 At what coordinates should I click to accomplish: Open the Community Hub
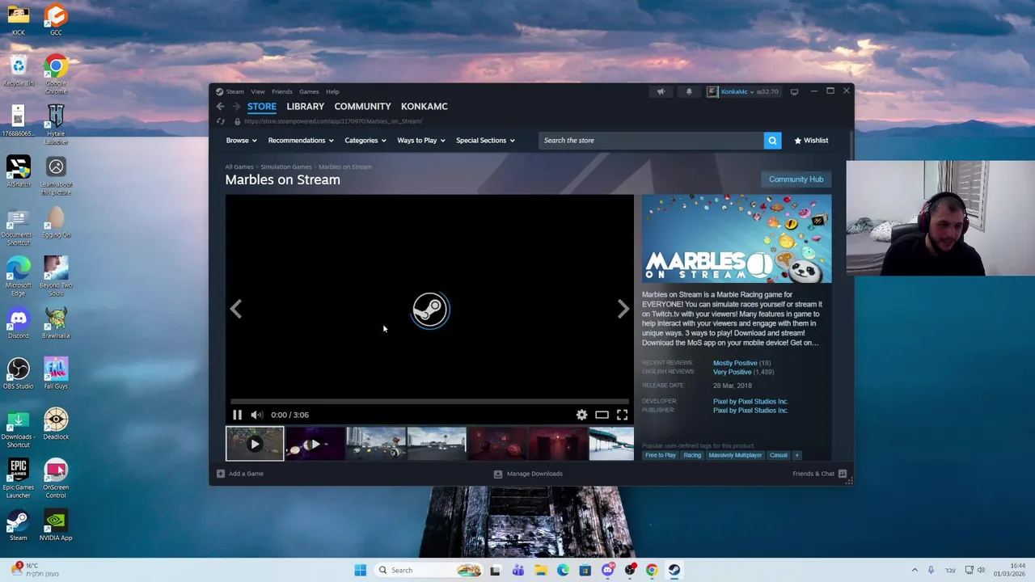pyautogui.click(x=796, y=179)
